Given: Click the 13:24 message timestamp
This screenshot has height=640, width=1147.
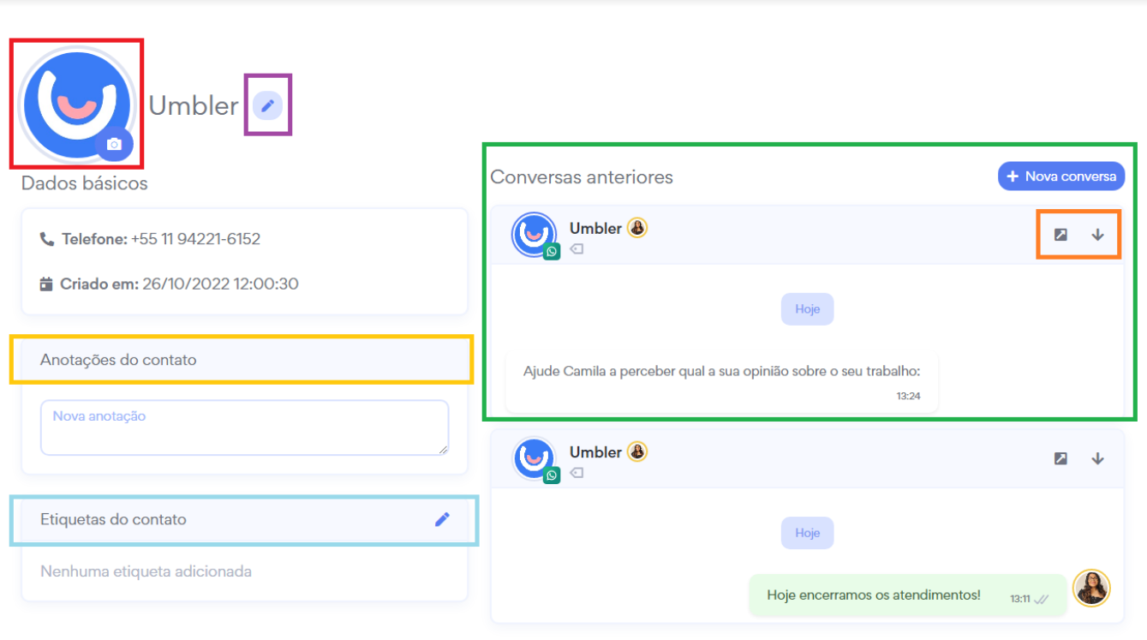Looking at the screenshot, I should pyautogui.click(x=908, y=397).
